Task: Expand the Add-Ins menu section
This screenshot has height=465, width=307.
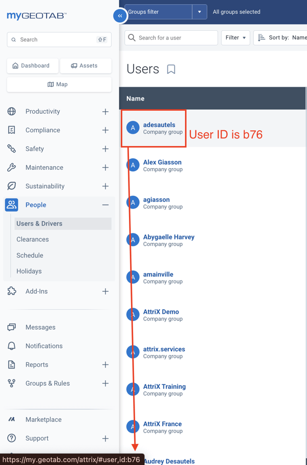Action: 105,291
